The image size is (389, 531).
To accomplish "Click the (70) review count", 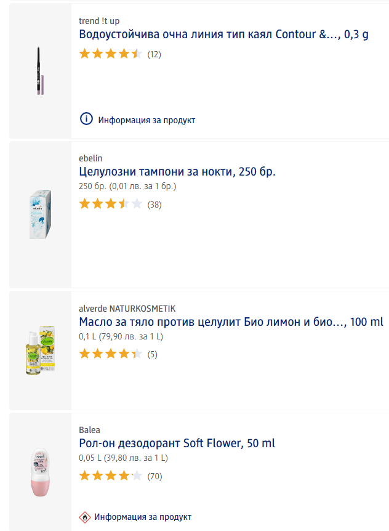I will pyautogui.click(x=154, y=476).
